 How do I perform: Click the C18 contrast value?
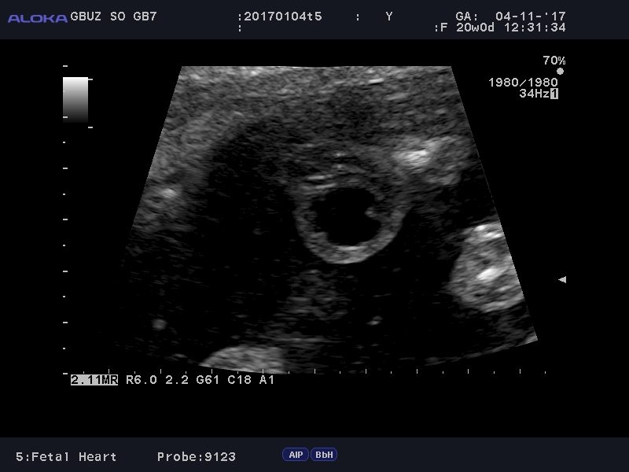point(239,380)
